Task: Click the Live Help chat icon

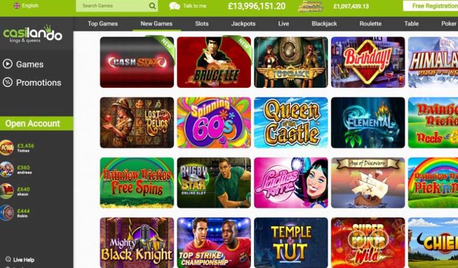Action: point(8,259)
